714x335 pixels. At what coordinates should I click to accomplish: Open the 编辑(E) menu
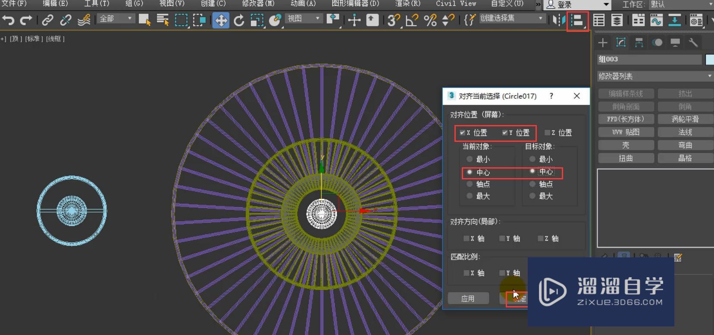pyautogui.click(x=55, y=3)
